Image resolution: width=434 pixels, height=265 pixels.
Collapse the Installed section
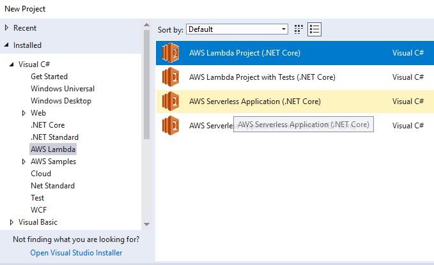pyautogui.click(x=6, y=45)
